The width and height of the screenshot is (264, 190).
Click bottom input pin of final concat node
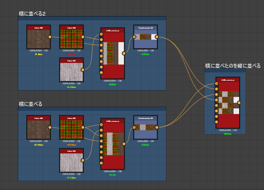(216, 122)
